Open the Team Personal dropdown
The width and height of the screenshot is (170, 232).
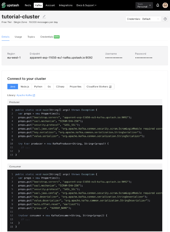[x=144, y=5]
